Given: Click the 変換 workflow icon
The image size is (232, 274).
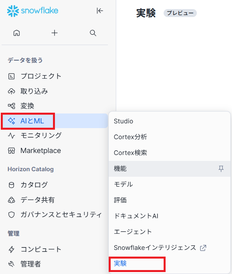Looking at the screenshot, I should pos(11,106).
